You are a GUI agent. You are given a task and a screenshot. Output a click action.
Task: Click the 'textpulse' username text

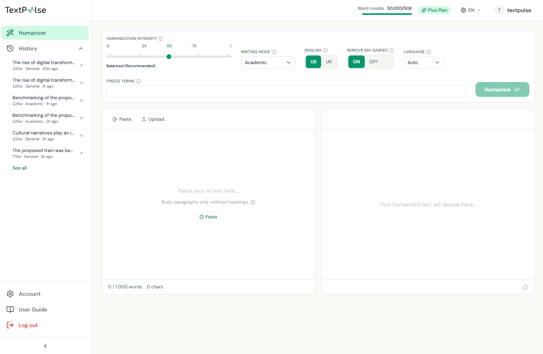(519, 10)
